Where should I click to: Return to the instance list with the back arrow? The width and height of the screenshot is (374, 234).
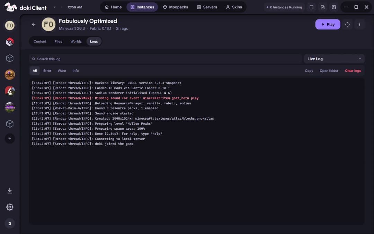[x=34, y=24]
